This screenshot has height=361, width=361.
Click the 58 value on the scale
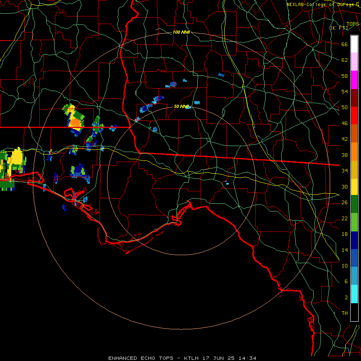click(345, 76)
